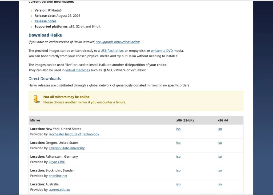Viewport: 273px width, 195px height.
Task: Open the USB flash drive link
Action: [x=112, y=51]
